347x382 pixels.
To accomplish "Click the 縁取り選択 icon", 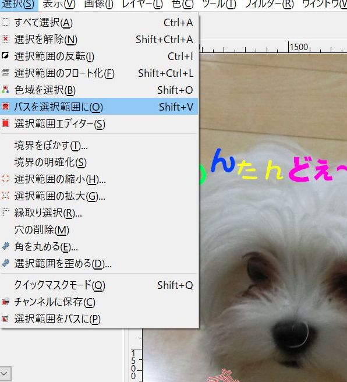I will tap(5, 213).
